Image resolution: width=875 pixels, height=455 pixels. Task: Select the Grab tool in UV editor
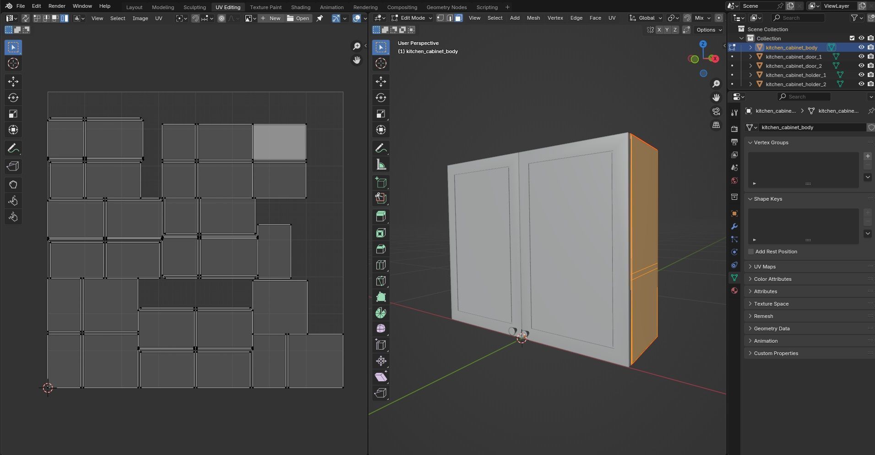tap(13, 185)
